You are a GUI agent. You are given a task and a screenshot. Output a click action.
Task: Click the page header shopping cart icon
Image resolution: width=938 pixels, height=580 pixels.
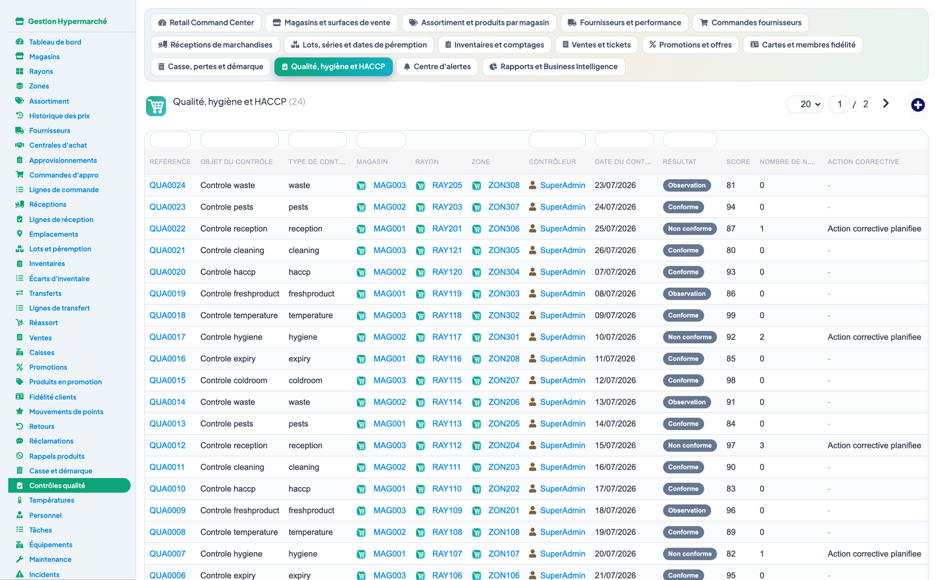click(156, 106)
